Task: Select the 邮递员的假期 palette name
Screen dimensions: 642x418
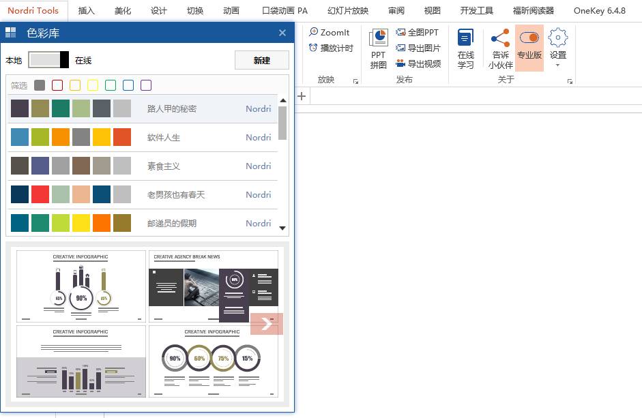Action: coord(171,224)
